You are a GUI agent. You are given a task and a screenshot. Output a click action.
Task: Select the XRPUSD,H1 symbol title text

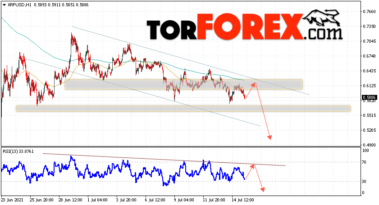point(19,5)
